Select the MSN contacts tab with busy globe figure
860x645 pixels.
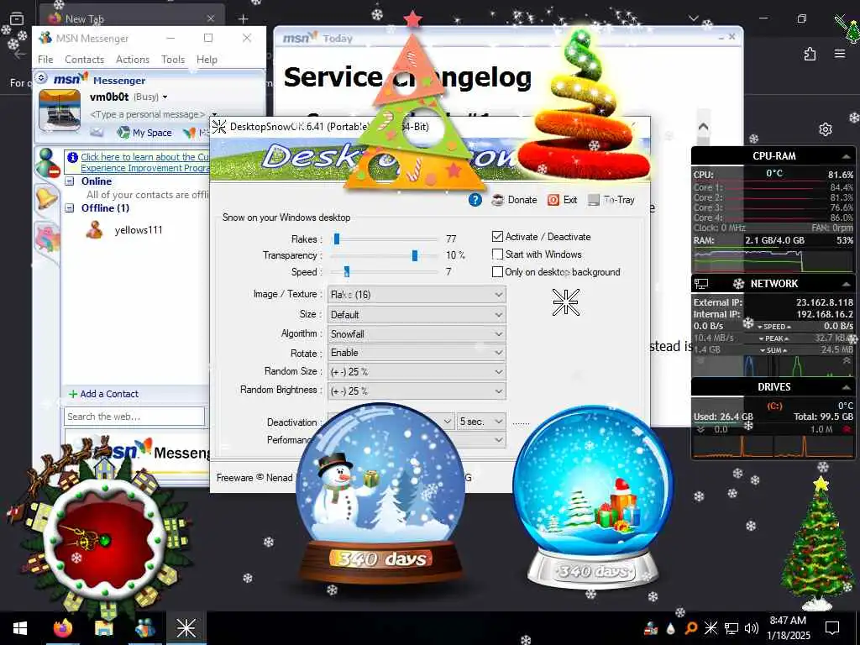pos(47,163)
